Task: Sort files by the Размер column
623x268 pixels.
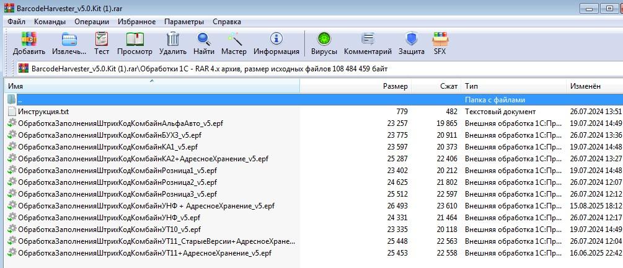Action: 395,86
